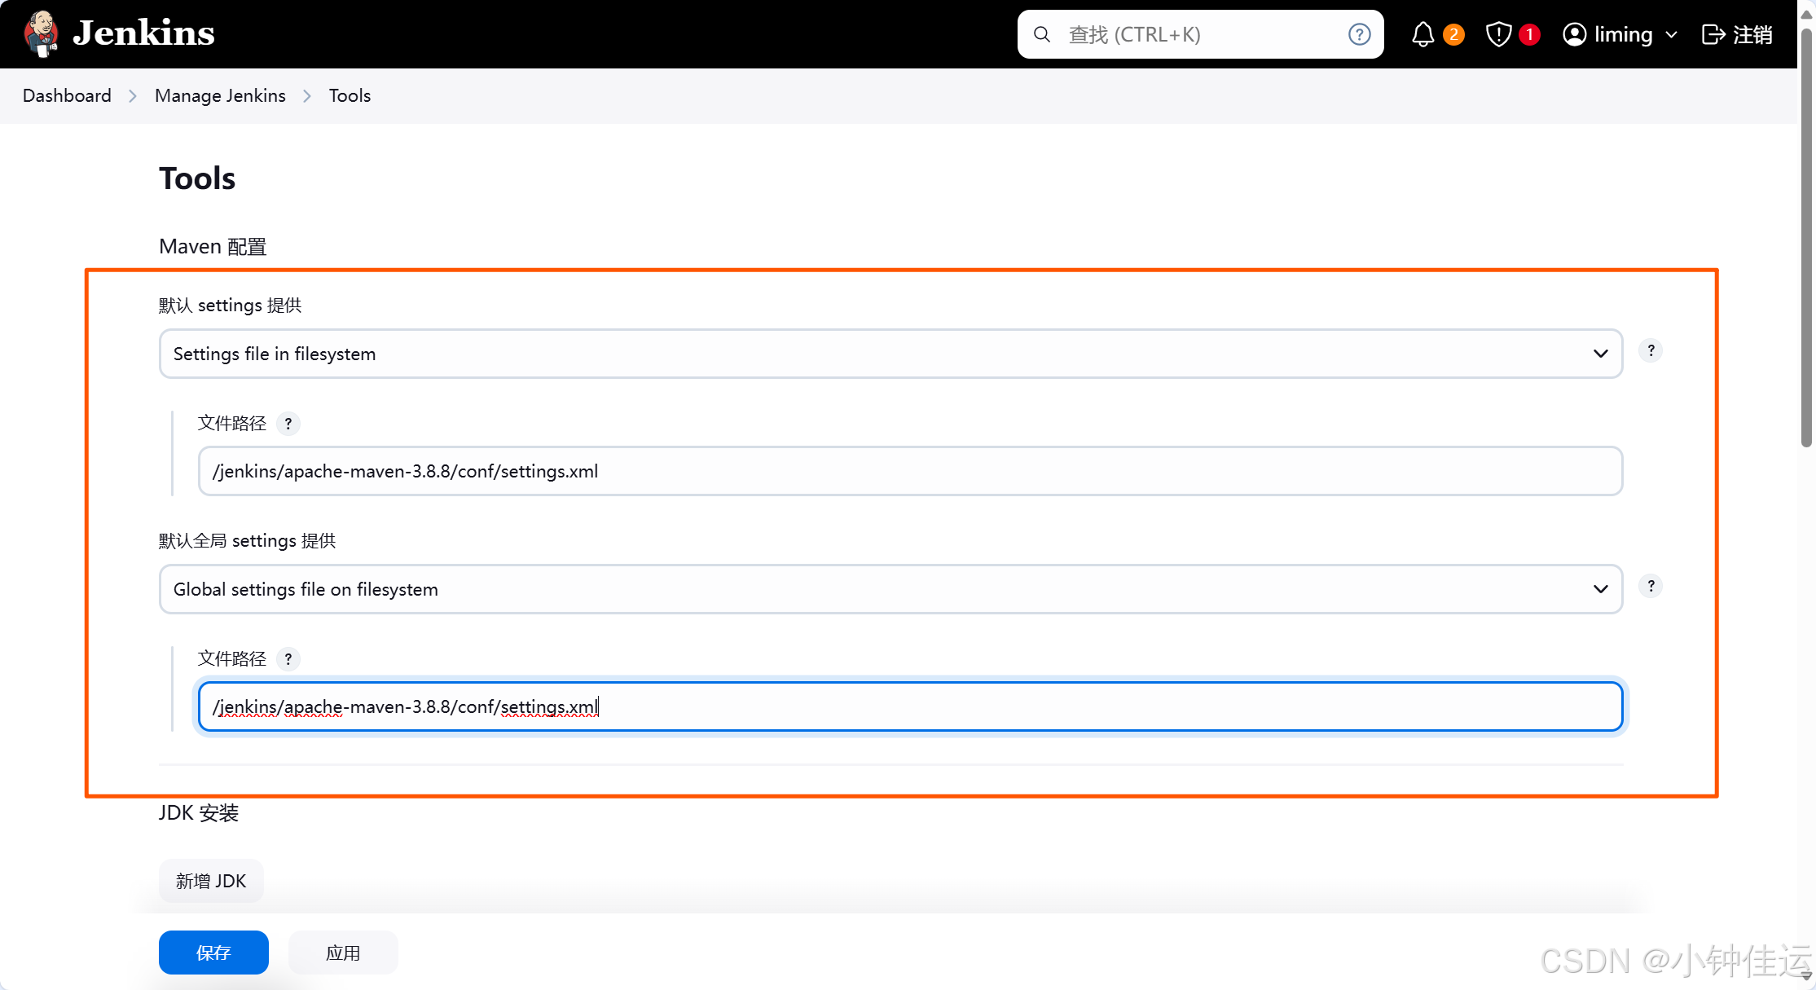1816x990 pixels.
Task: Show help for 默认 settings 提供
Action: pos(1651,350)
